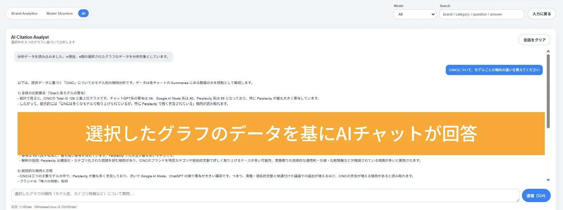
Task: Click the subtitle 選択中の4つのグラフに基づいて分析します
Action: 43,42
